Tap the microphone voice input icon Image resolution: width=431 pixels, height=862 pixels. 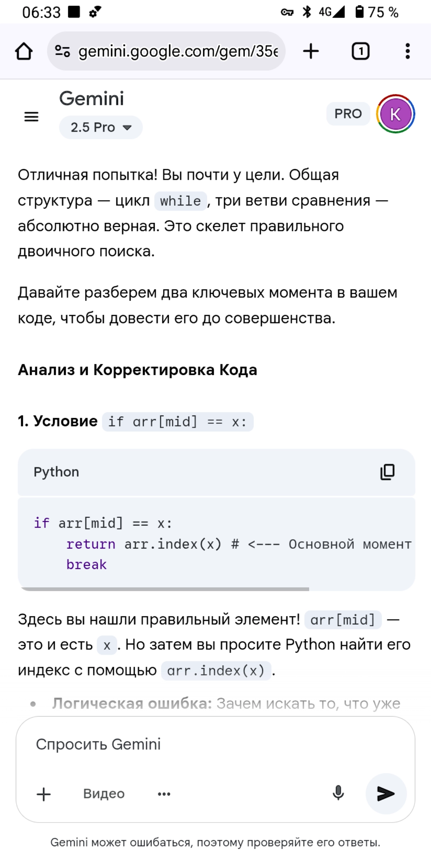pos(338,793)
